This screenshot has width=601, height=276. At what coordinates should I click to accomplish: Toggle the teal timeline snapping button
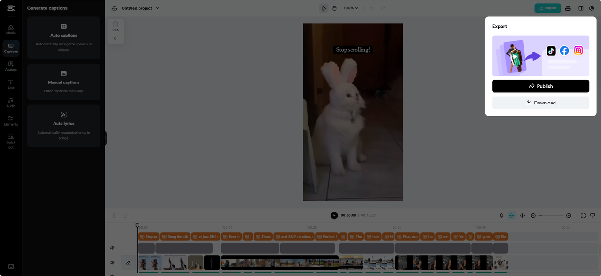click(512, 216)
